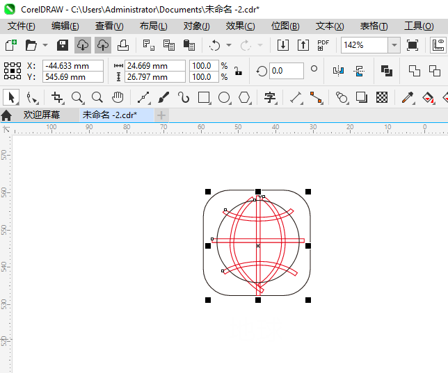Select the Ellipse tool

point(224,97)
